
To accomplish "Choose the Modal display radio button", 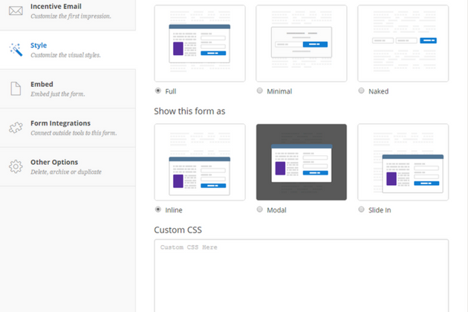I will pyautogui.click(x=260, y=209).
